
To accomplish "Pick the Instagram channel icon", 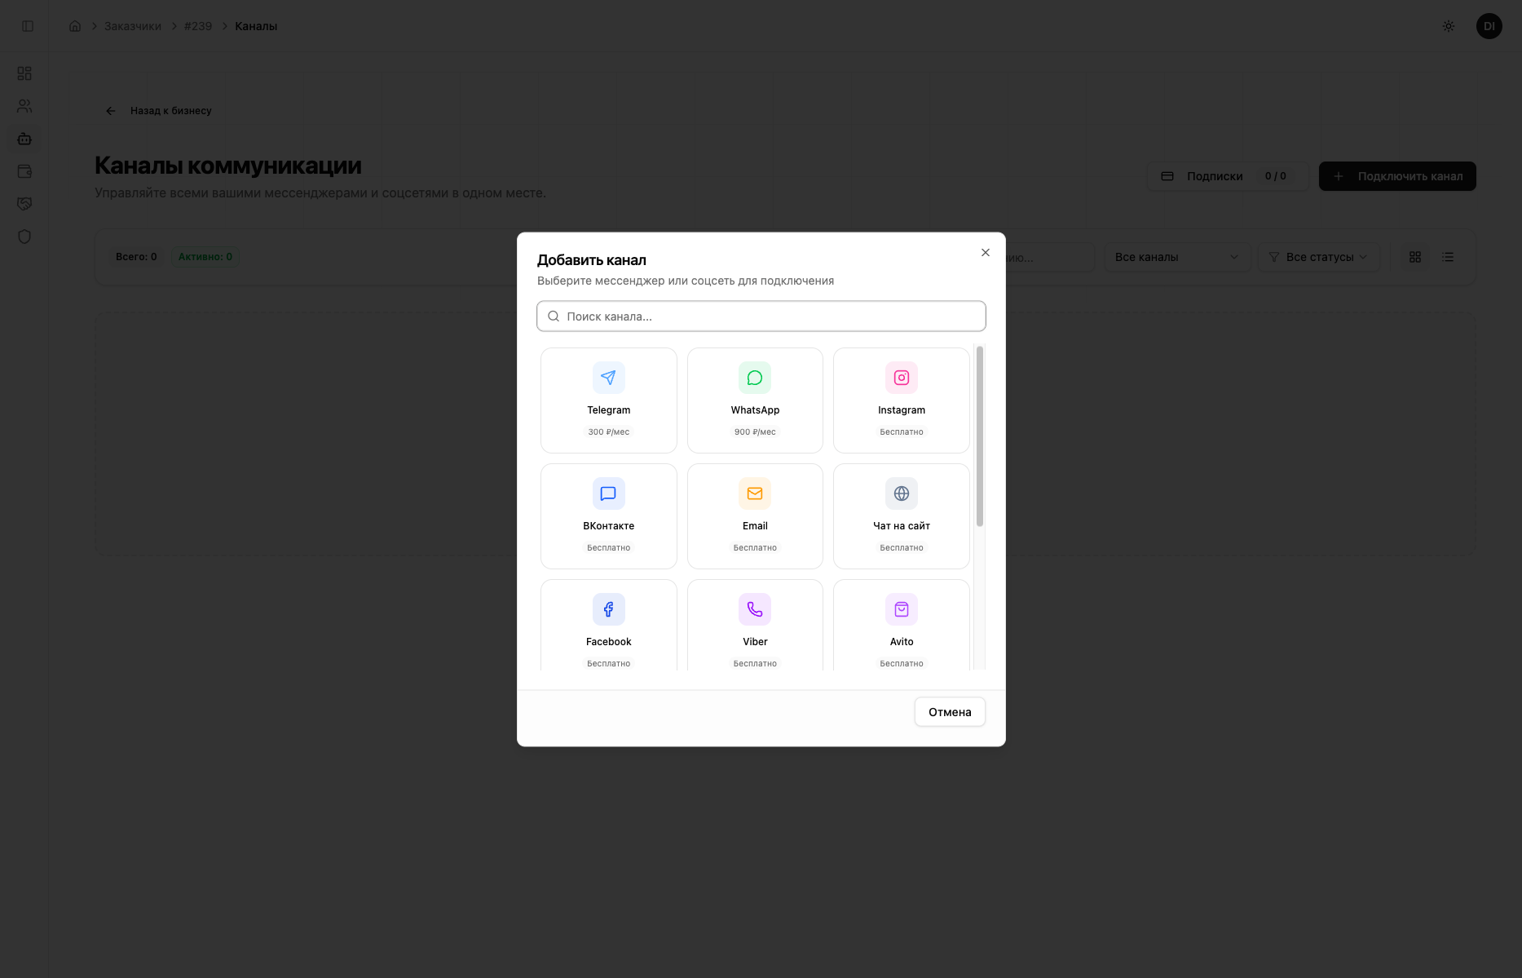I will pyautogui.click(x=902, y=378).
